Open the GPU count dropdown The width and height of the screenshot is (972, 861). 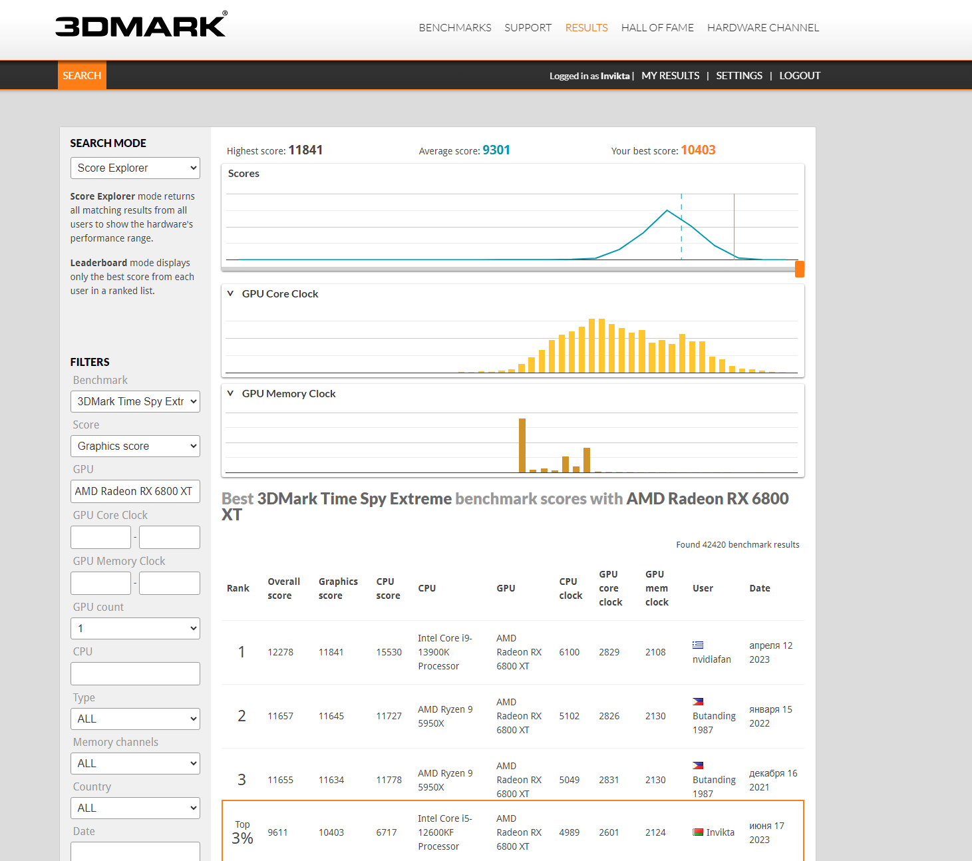(x=135, y=628)
